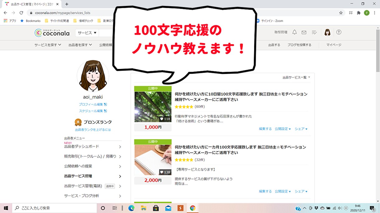Open the サービス search category dropdown

click(x=87, y=33)
